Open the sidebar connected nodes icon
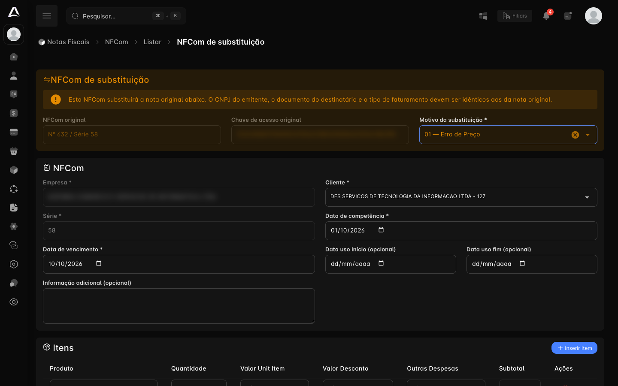 pyautogui.click(x=14, y=189)
